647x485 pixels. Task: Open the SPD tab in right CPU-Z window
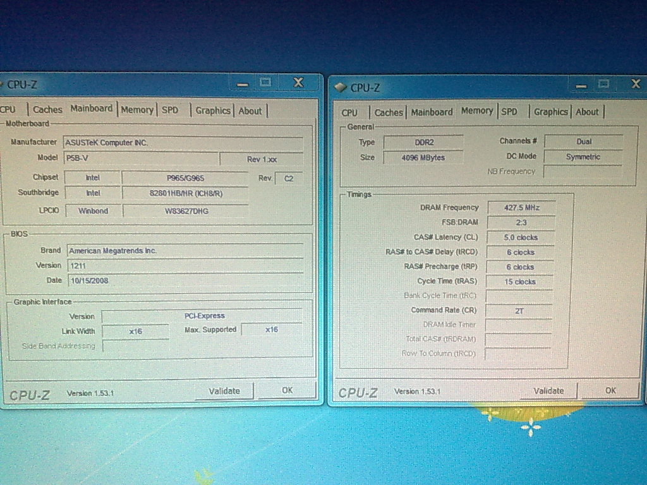509,112
